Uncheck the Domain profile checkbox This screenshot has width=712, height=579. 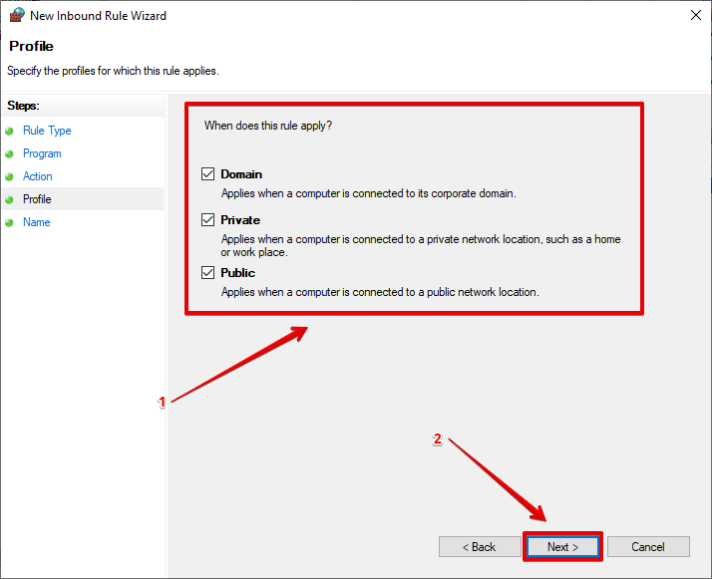(x=208, y=174)
